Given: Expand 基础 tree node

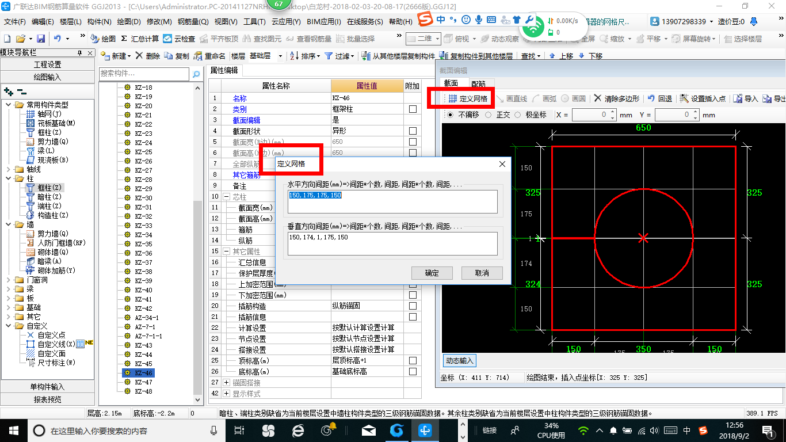Looking at the screenshot, I should coord(8,307).
